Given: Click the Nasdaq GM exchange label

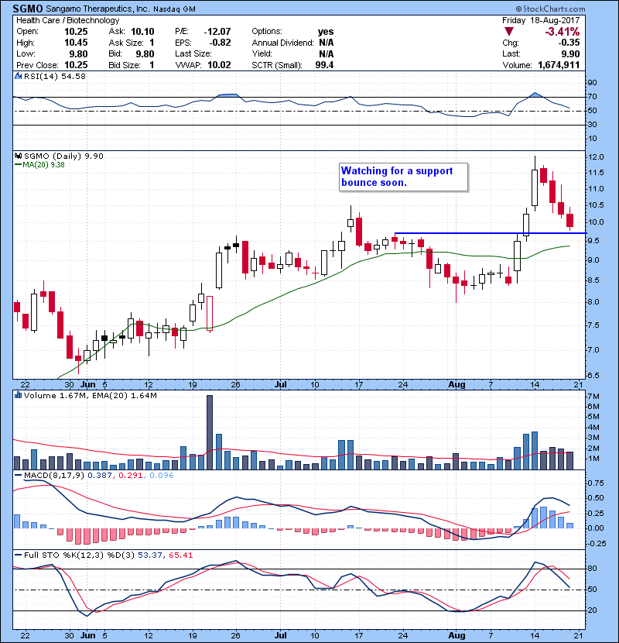Looking at the screenshot, I should coord(175,9).
